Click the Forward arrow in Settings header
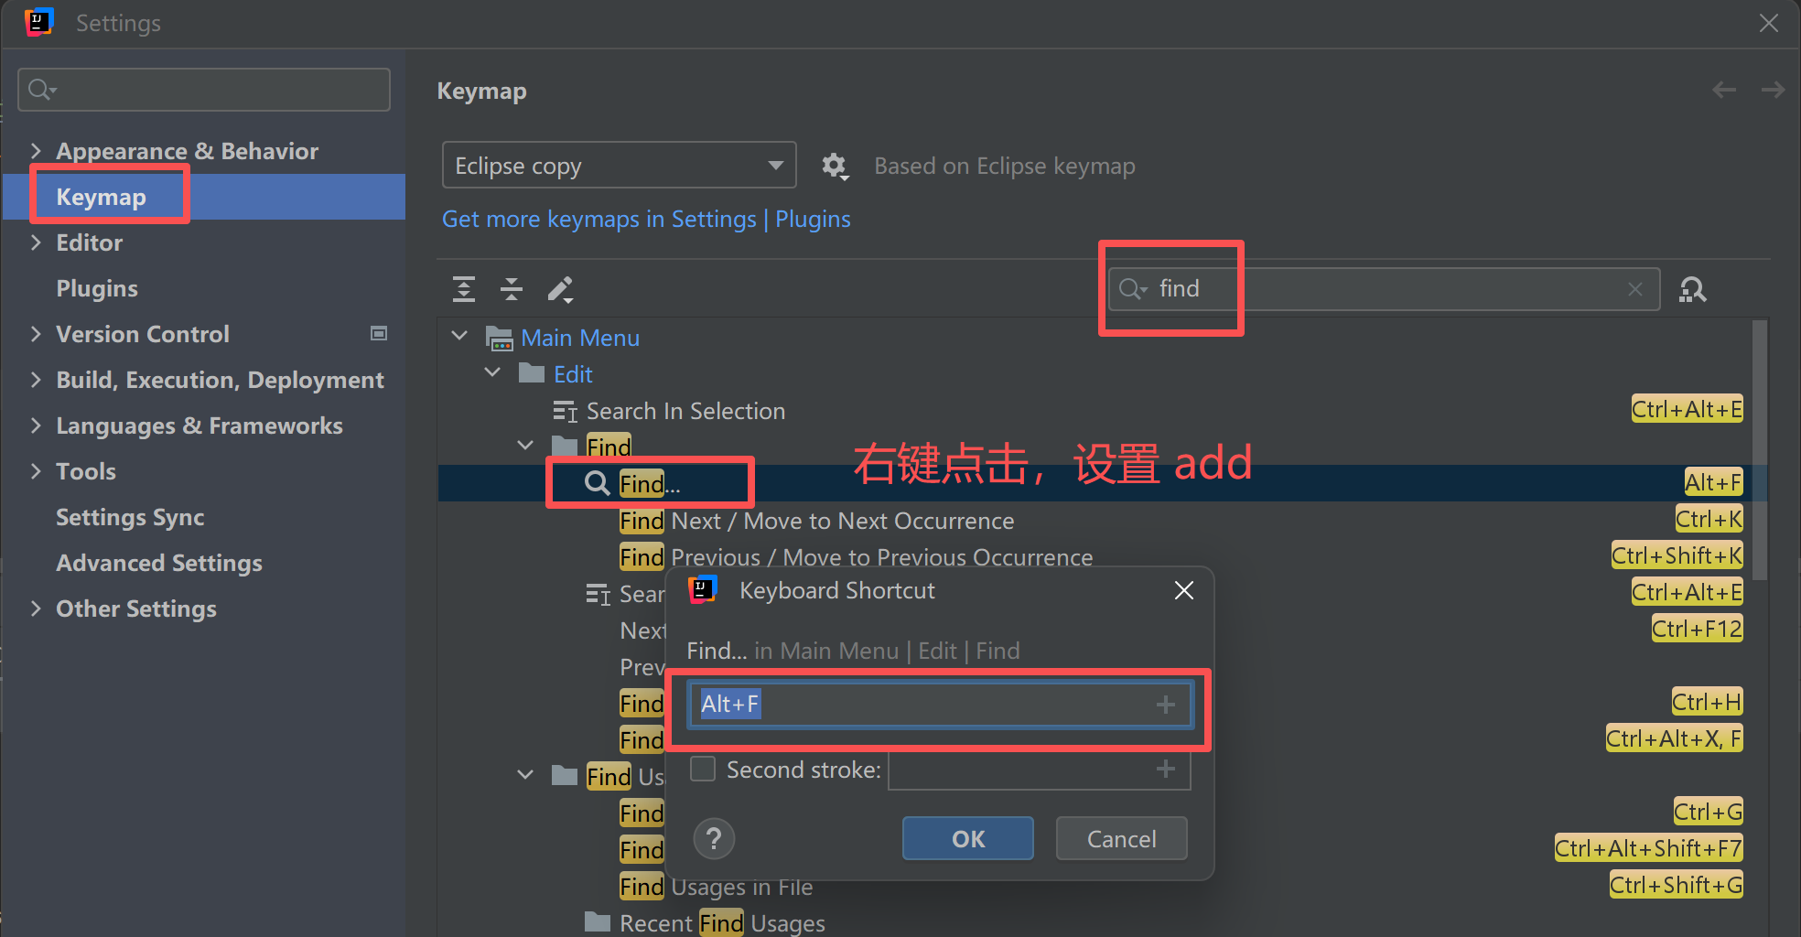 tap(1773, 90)
